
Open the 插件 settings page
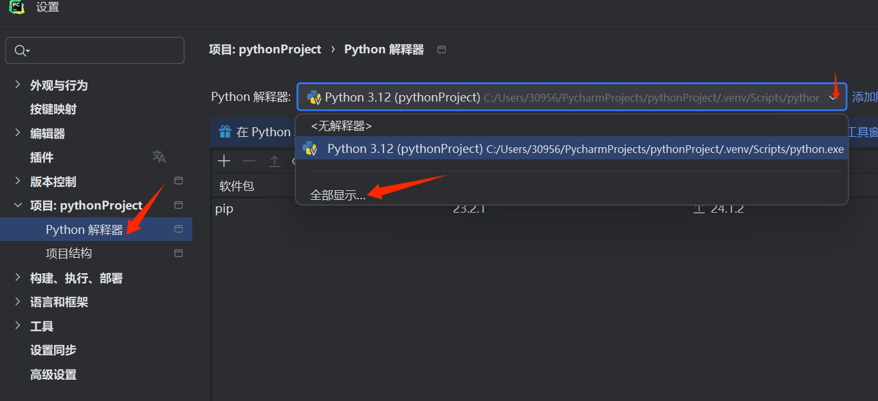coord(42,157)
